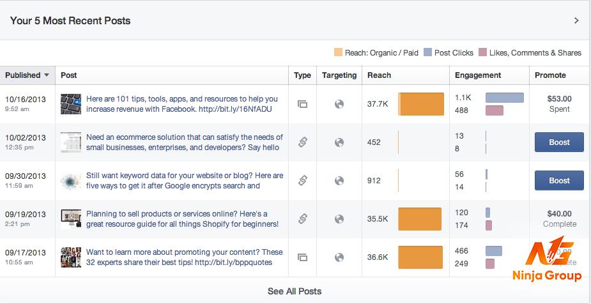Boost the keyword data post
591x304 pixels.
click(x=559, y=181)
